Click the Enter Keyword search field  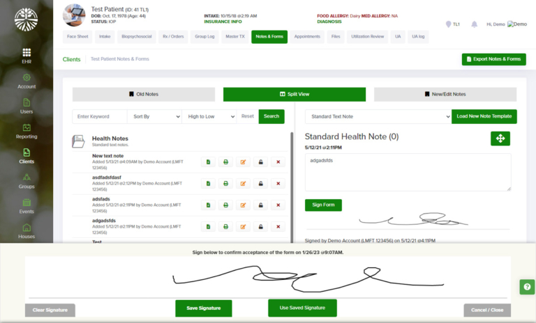pyautogui.click(x=100, y=117)
